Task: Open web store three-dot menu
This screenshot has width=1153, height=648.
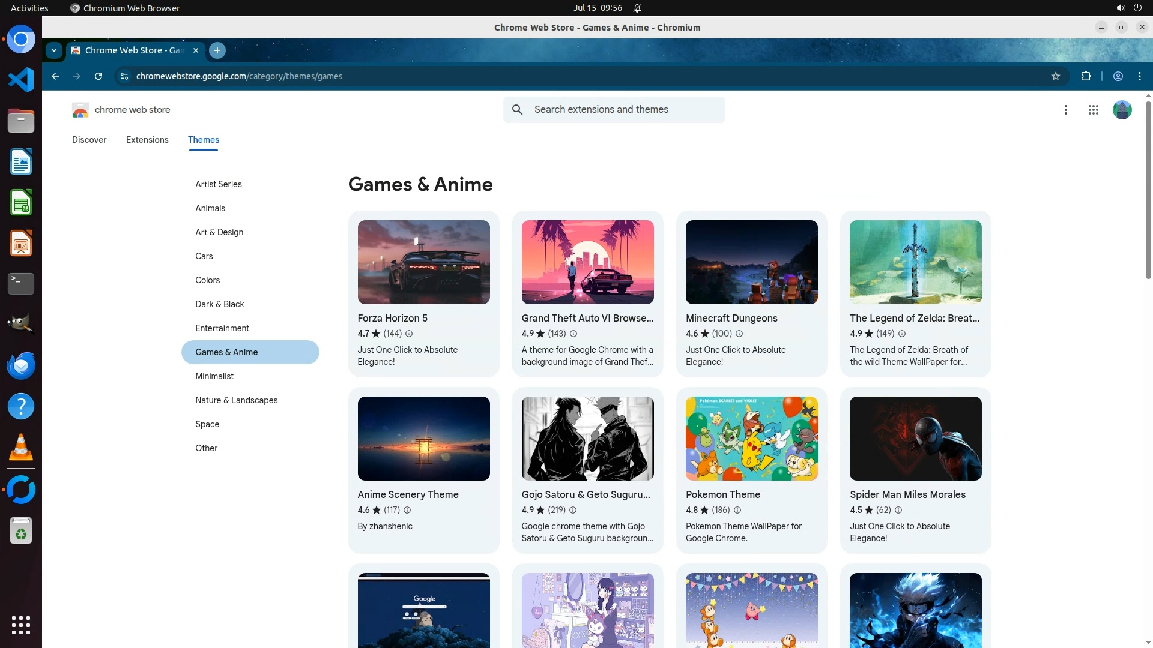Action: 1065,110
